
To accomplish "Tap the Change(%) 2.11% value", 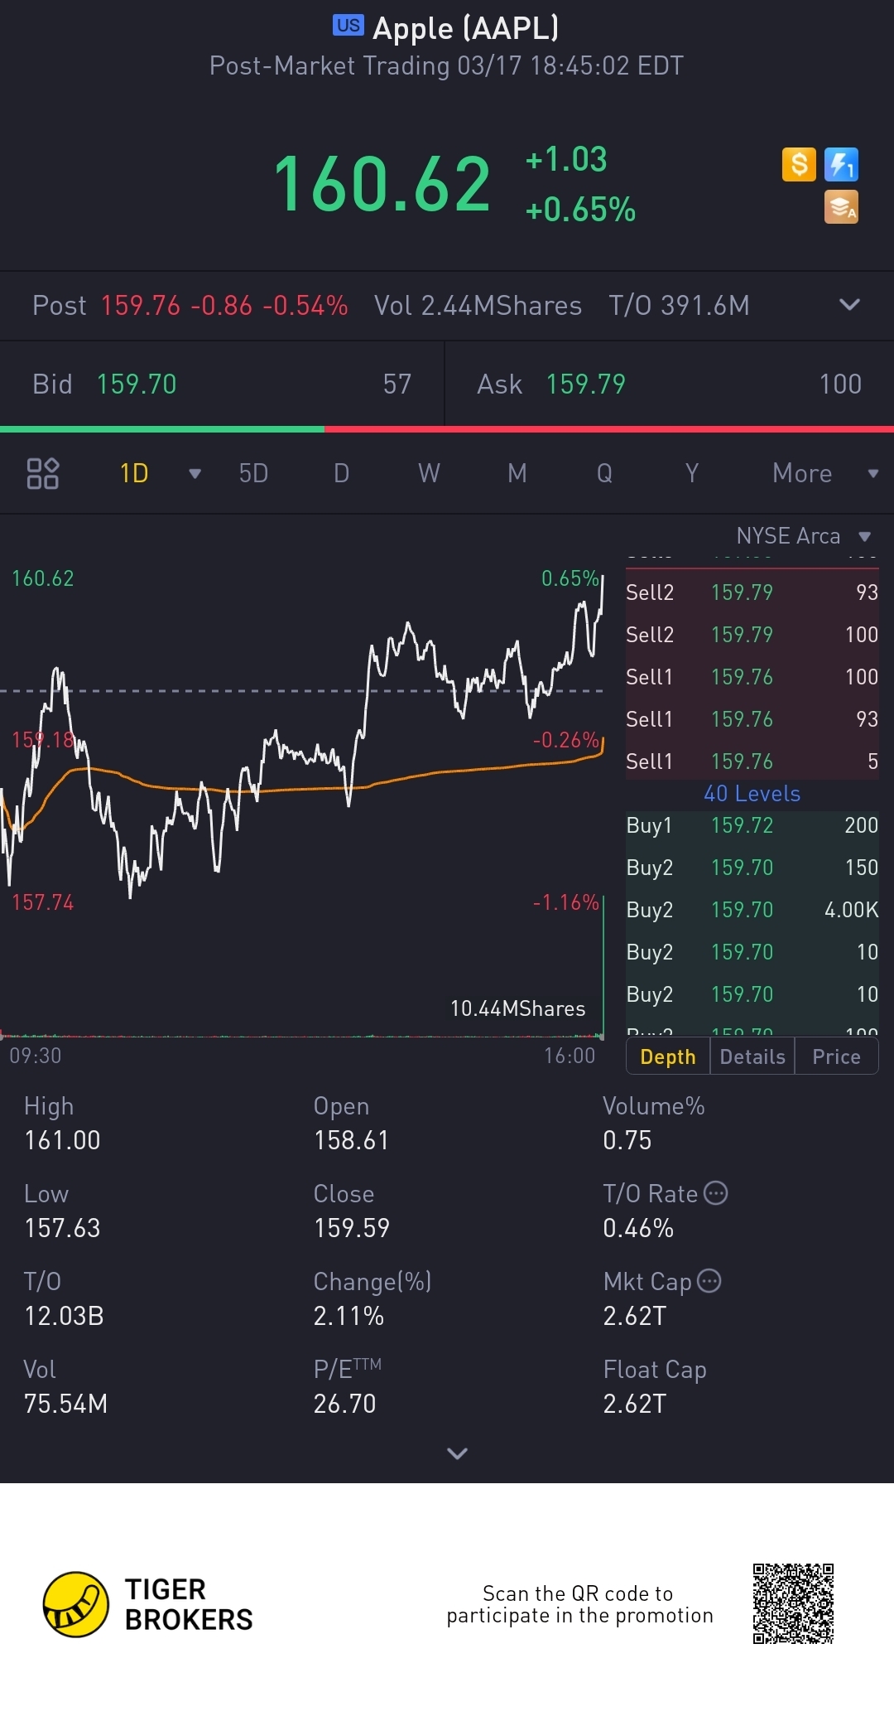I will [x=348, y=1316].
